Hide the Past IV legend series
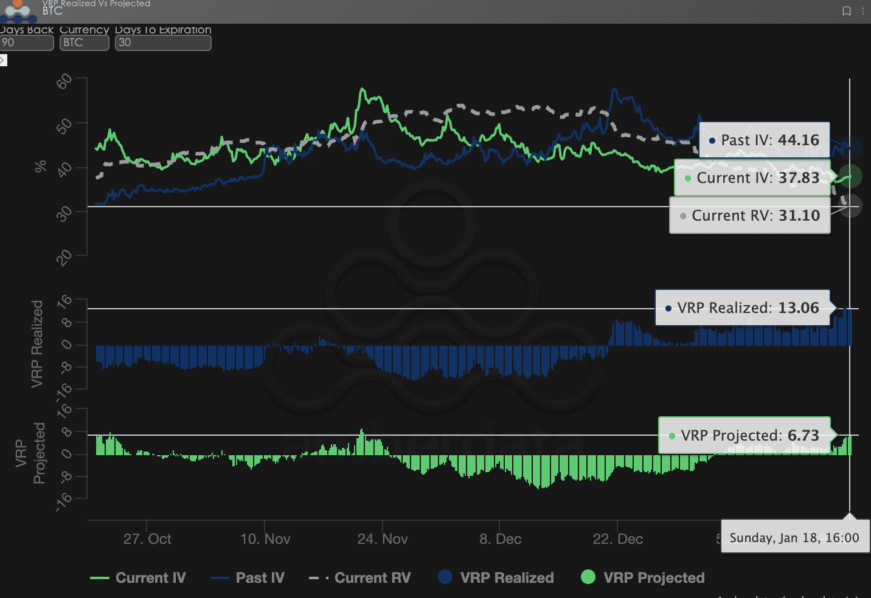The image size is (871, 598). click(248, 578)
